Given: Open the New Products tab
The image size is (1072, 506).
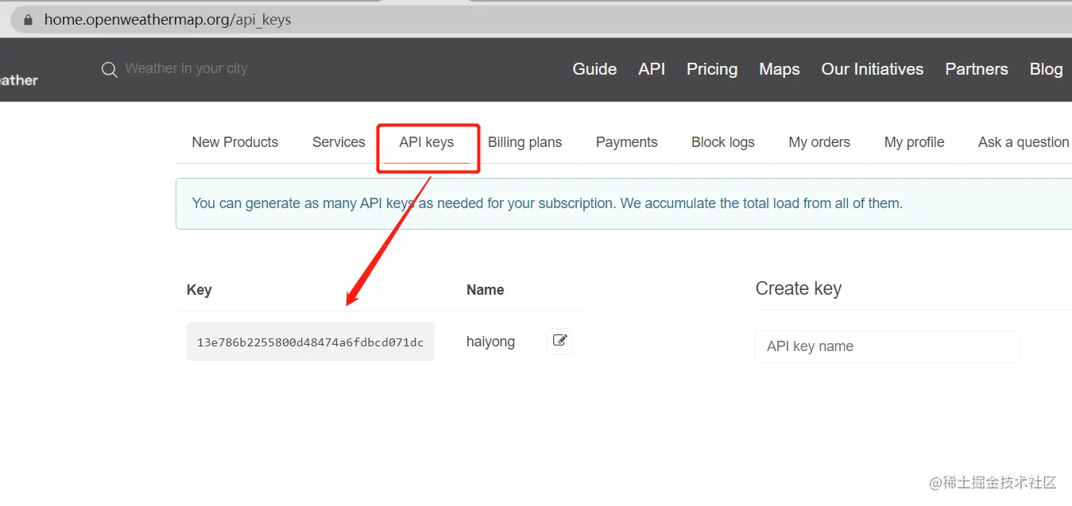Looking at the screenshot, I should coord(235,142).
